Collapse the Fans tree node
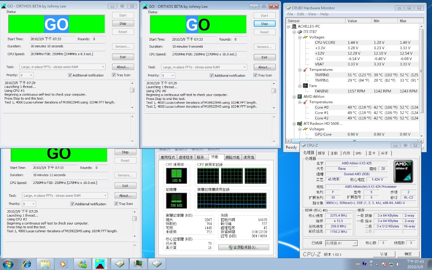This screenshot has height=270, width=432. tap(300, 86)
